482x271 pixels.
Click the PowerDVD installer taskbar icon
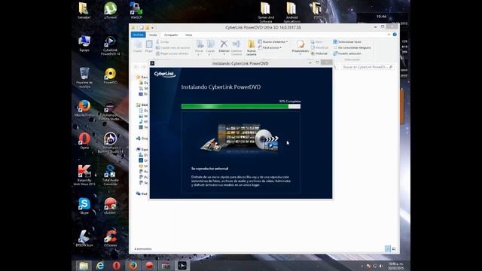182,266
